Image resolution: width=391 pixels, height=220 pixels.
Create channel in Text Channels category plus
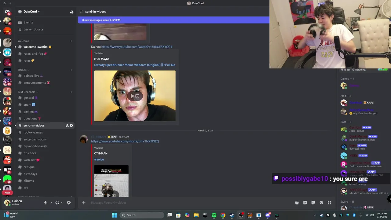[x=71, y=92]
